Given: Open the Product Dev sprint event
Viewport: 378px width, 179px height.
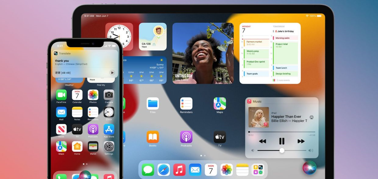Looking at the screenshot, I should [x=256, y=64].
